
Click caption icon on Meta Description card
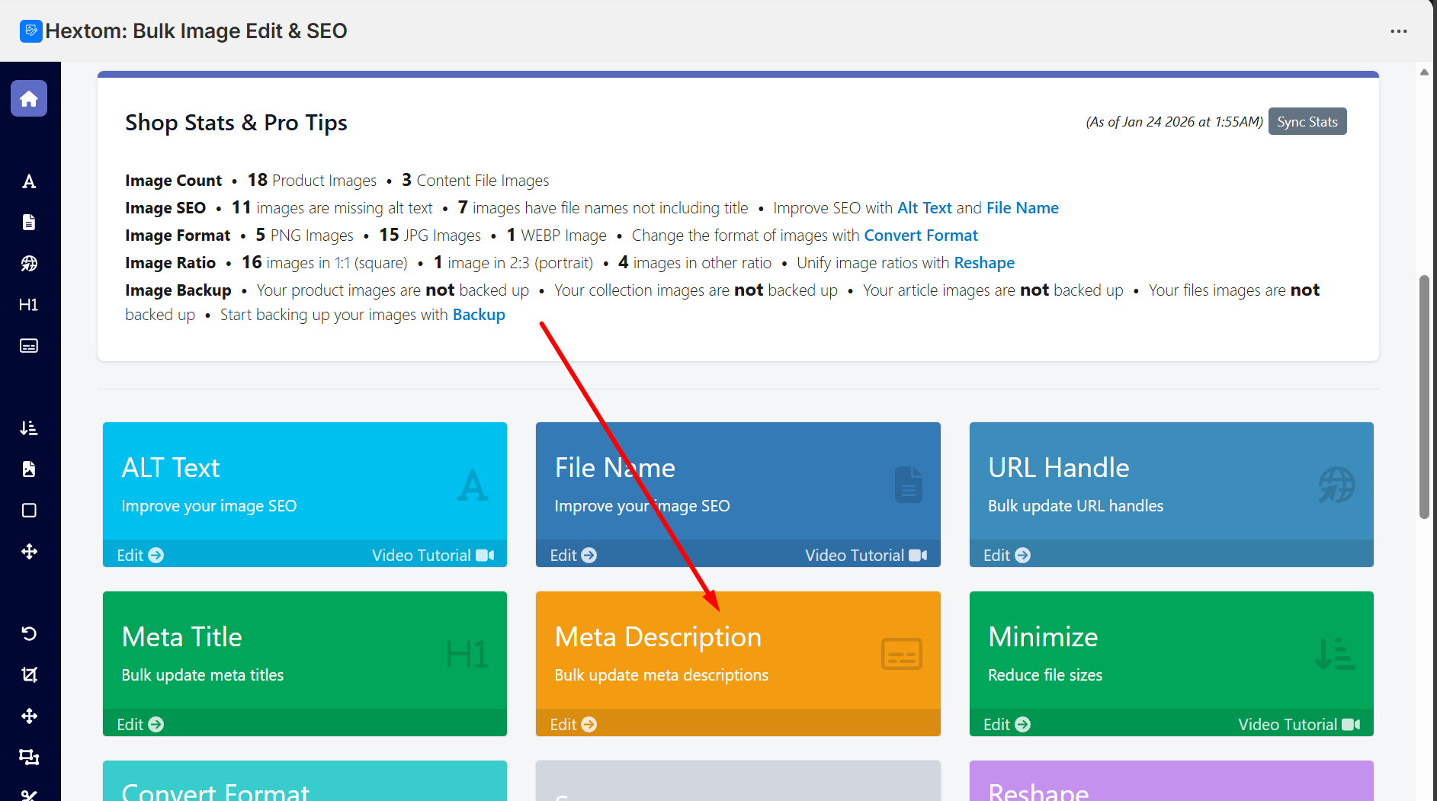click(x=902, y=654)
